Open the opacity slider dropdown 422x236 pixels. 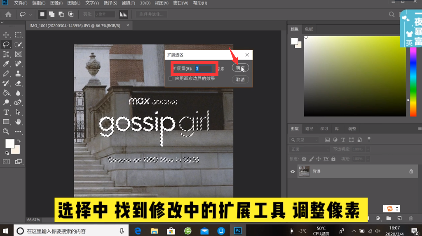368,149
